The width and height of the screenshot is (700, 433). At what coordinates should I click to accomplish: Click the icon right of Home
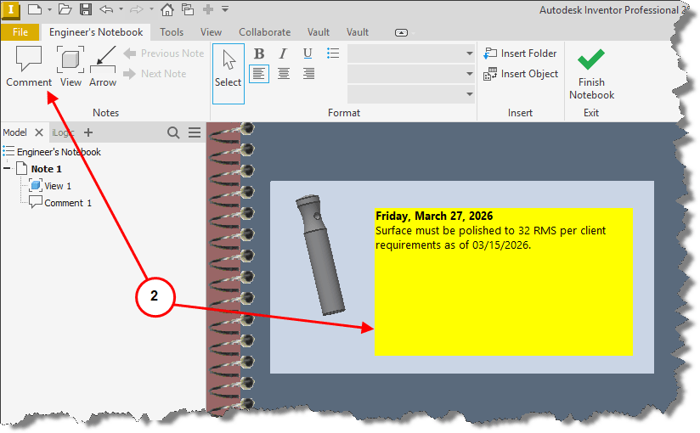[x=188, y=9]
